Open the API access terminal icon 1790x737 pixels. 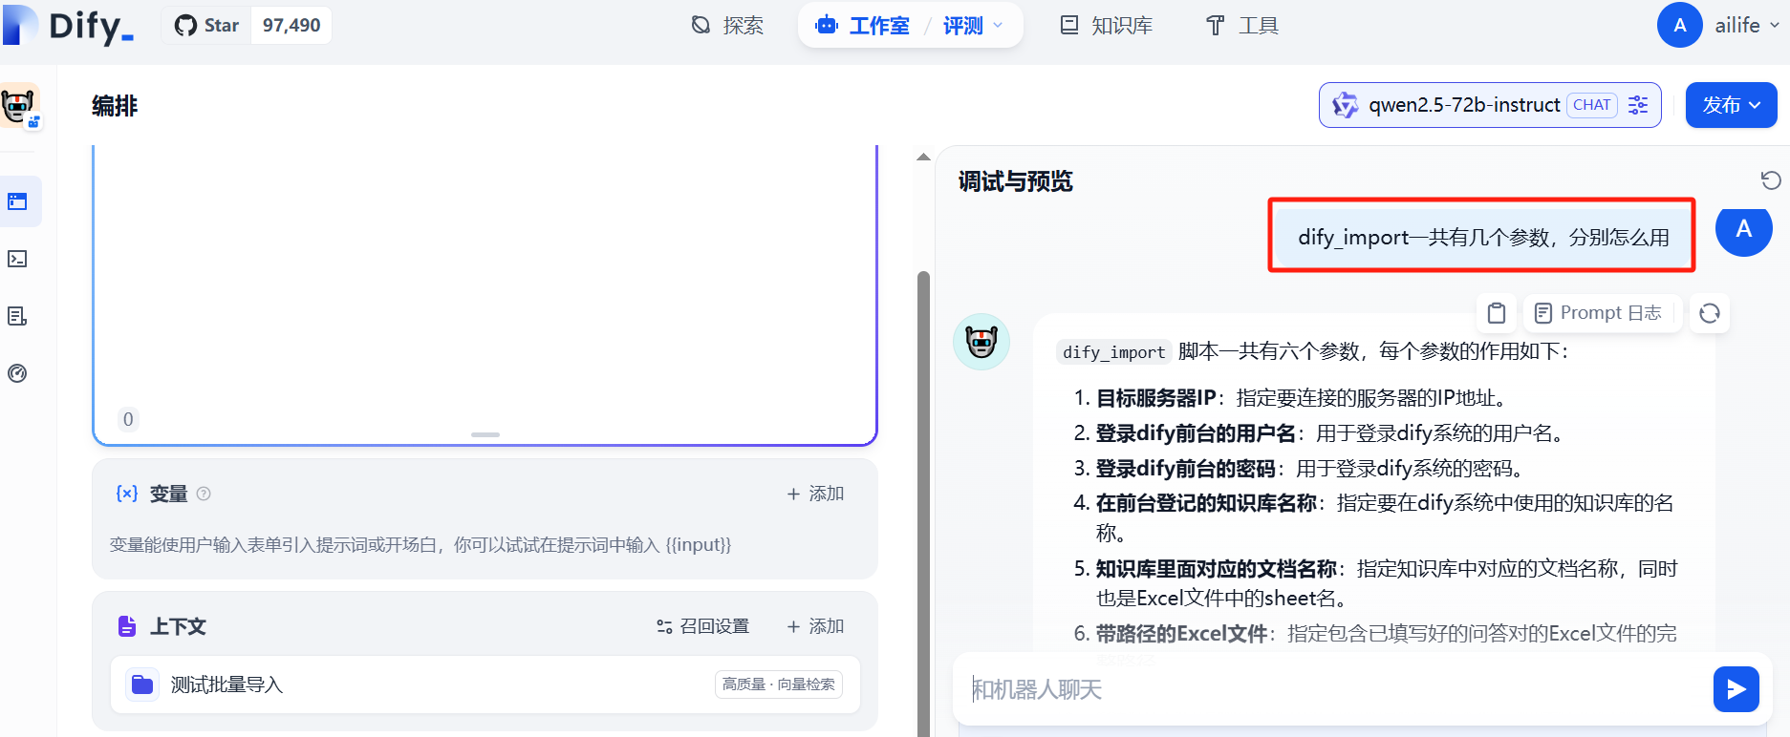17,259
